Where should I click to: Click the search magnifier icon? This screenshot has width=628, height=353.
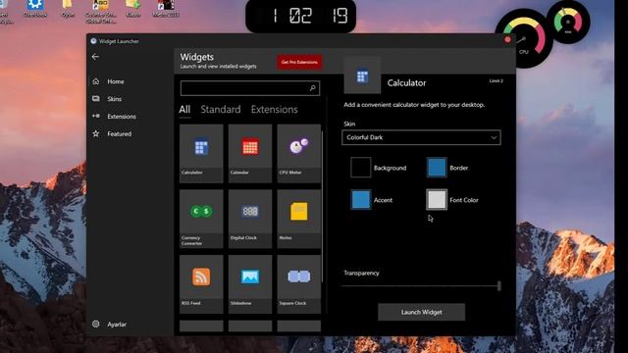(312, 88)
